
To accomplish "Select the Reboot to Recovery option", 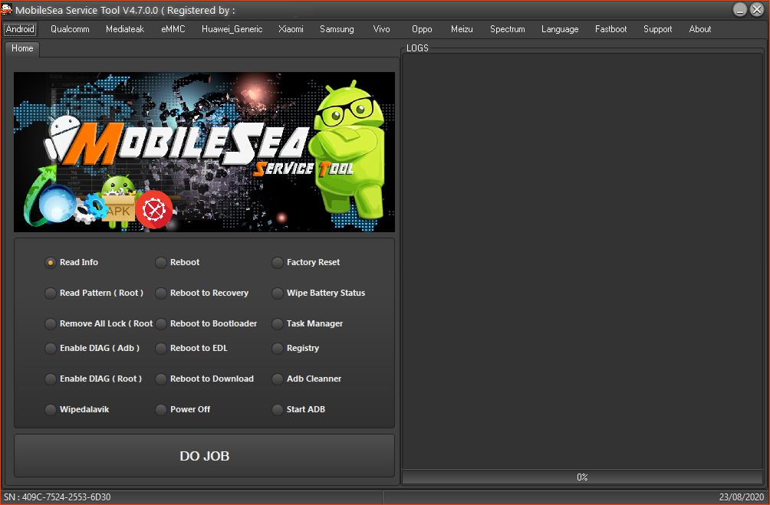I will pyautogui.click(x=161, y=293).
